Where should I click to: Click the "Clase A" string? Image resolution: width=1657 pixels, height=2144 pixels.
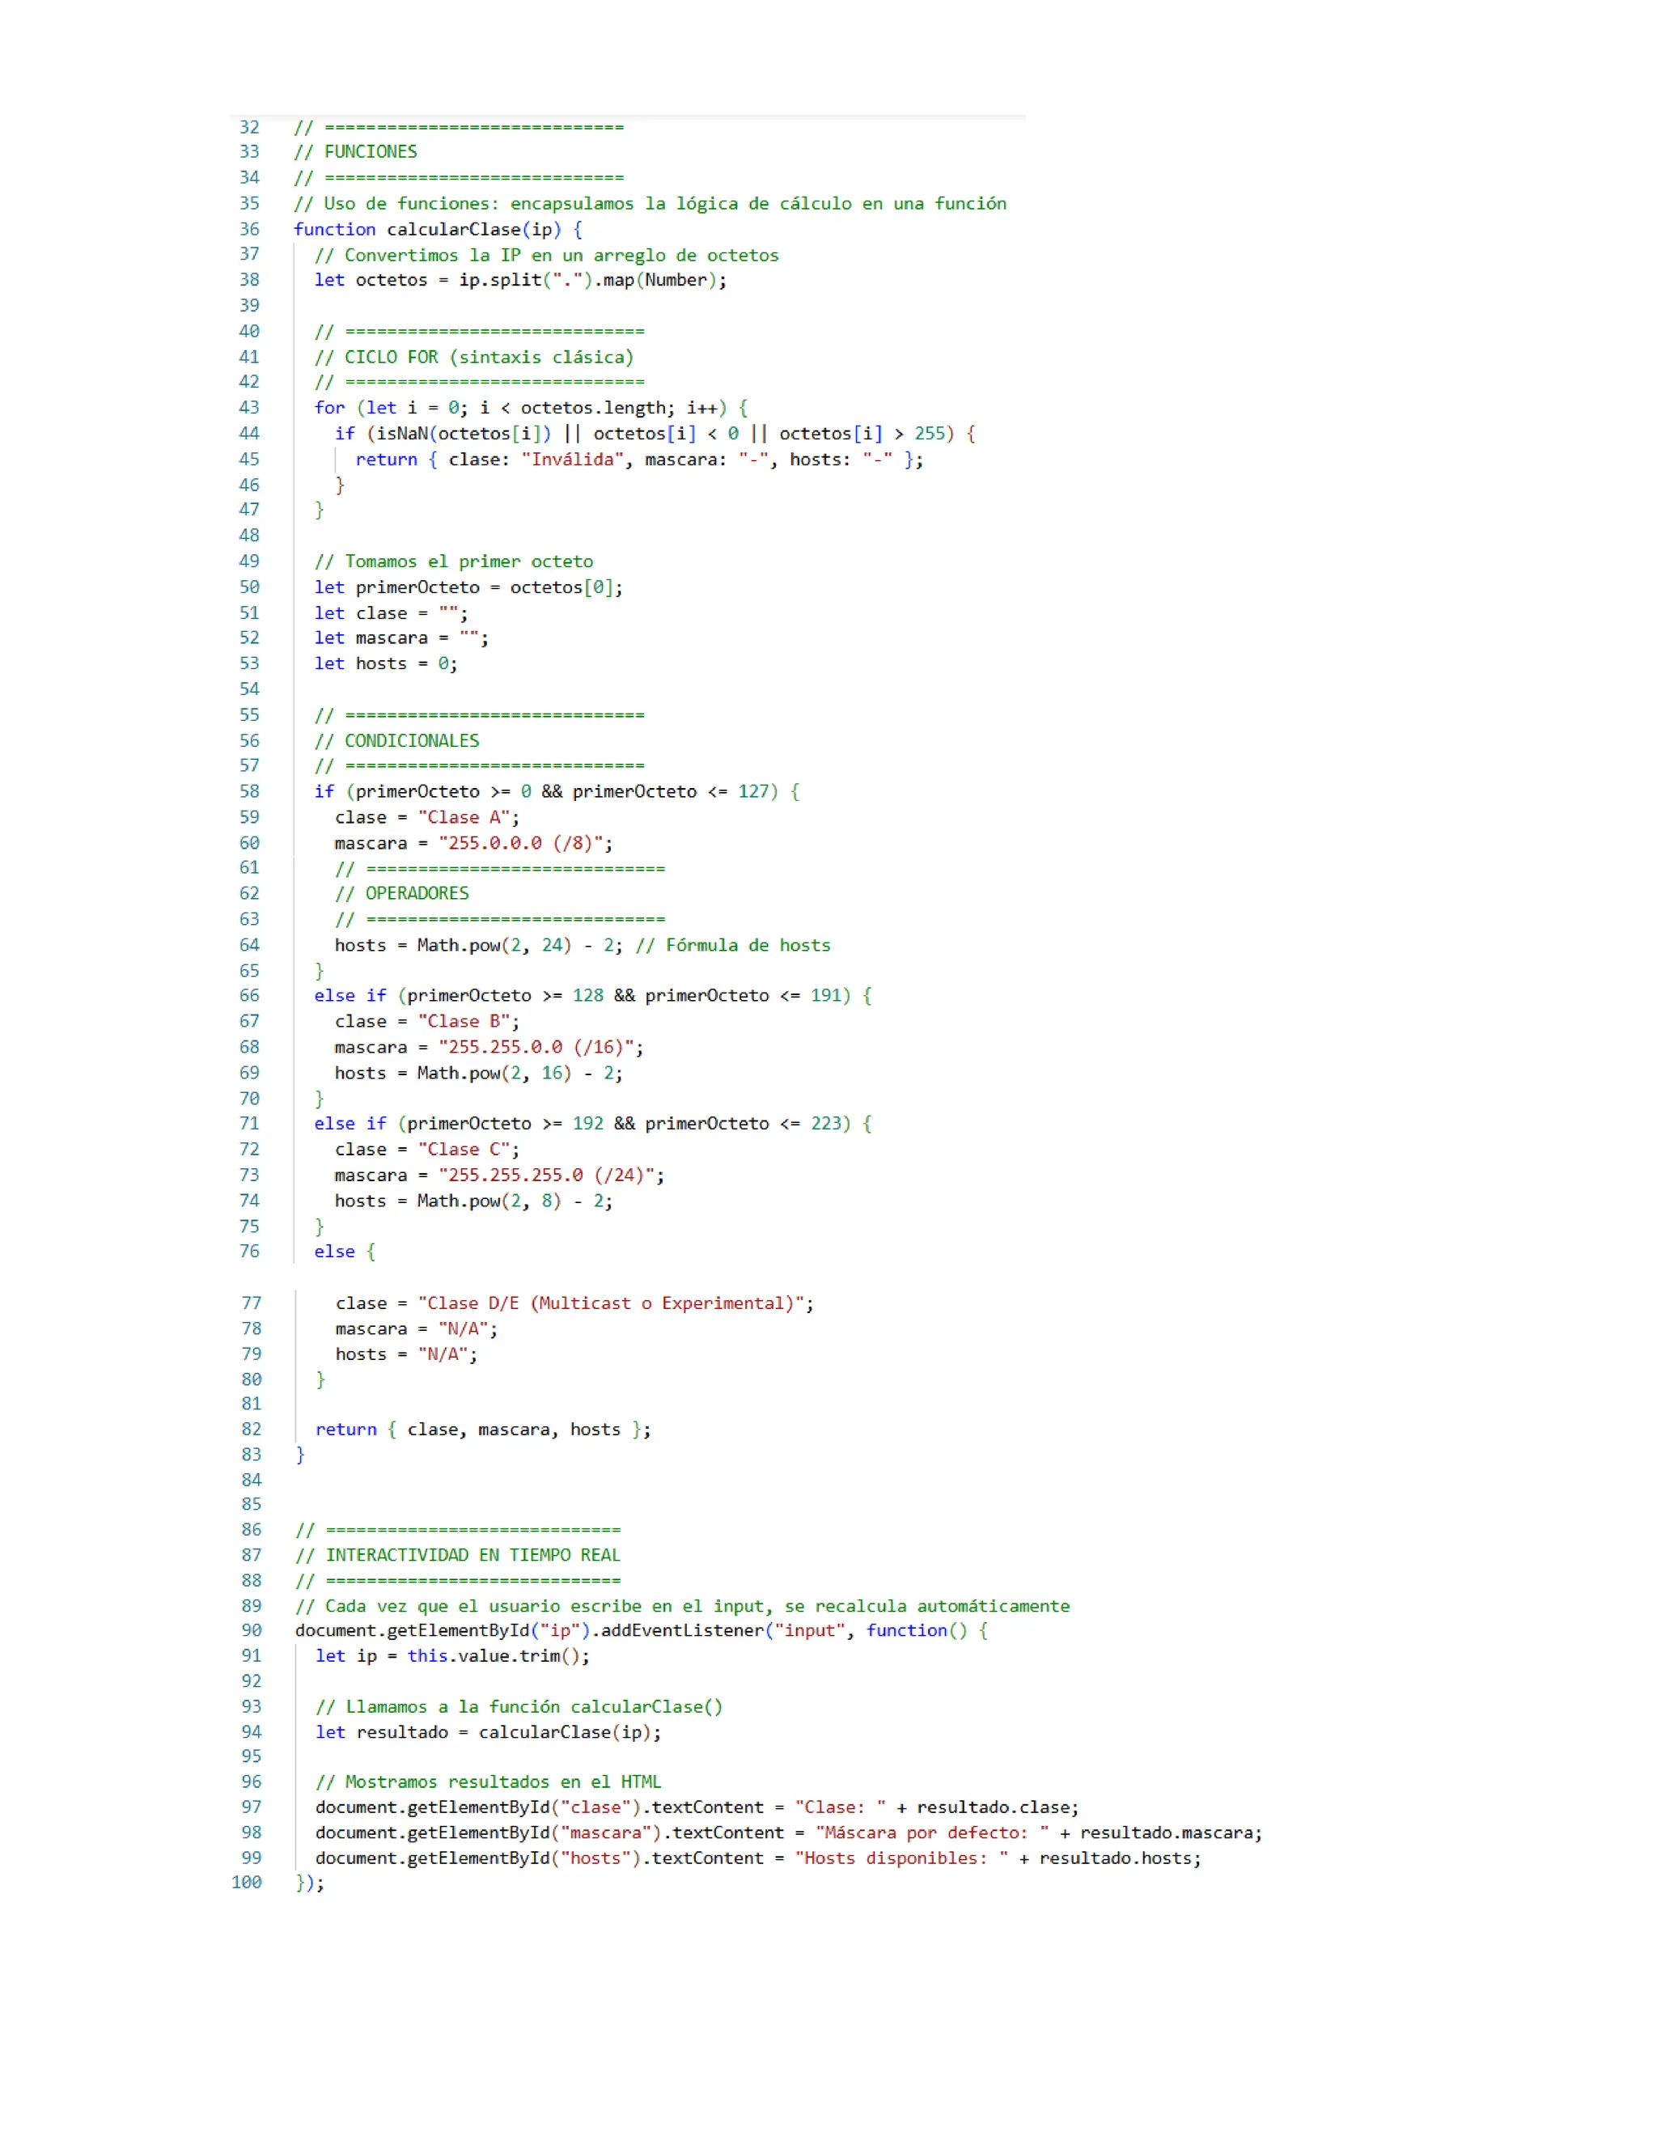tap(464, 817)
